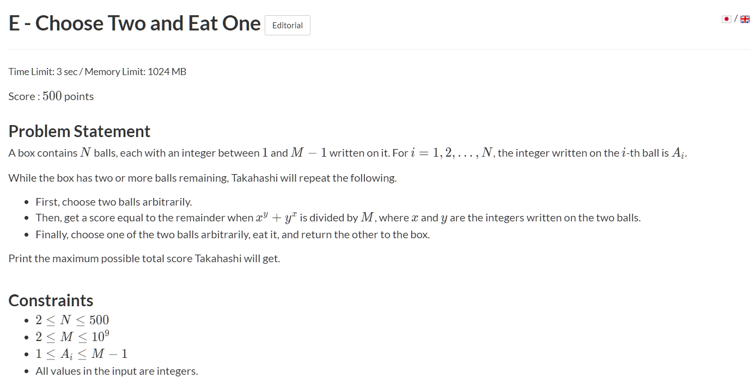The image size is (756, 390).
Task: Click the line starting 'While the box has two'
Action: 203,178
